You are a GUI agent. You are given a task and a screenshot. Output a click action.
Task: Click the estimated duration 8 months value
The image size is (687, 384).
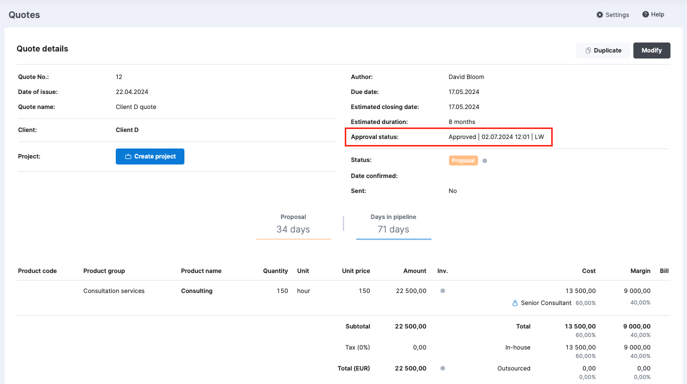coord(462,122)
